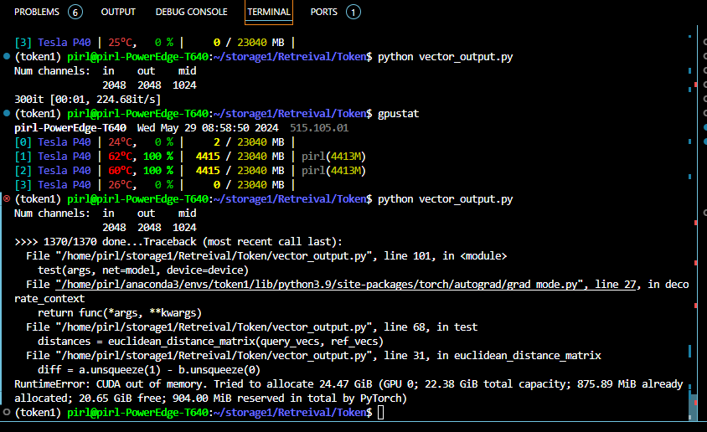Click '20.65 GiB free' in the error message

click(x=120, y=399)
